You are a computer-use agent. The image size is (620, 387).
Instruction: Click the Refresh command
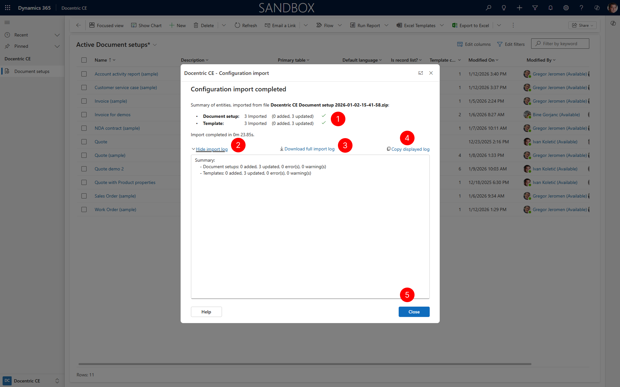(x=246, y=25)
